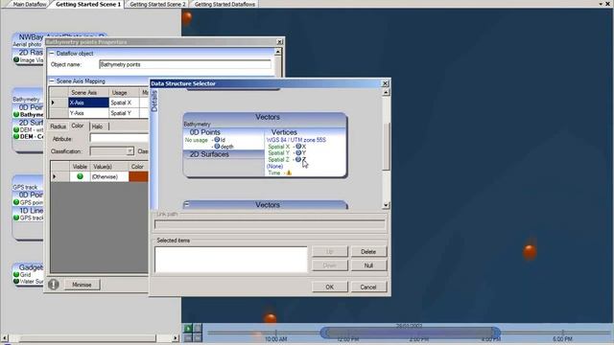
Task: Select the Y-Axis cell in Scene Axis table
Action: pos(88,113)
